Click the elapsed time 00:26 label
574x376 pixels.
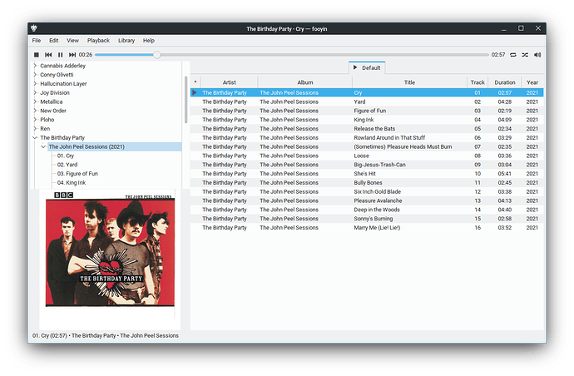pos(86,55)
